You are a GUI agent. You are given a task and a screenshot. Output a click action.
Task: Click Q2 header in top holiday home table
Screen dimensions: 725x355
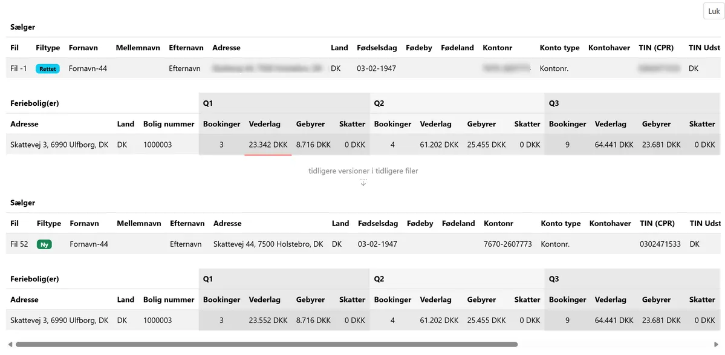[x=379, y=103]
